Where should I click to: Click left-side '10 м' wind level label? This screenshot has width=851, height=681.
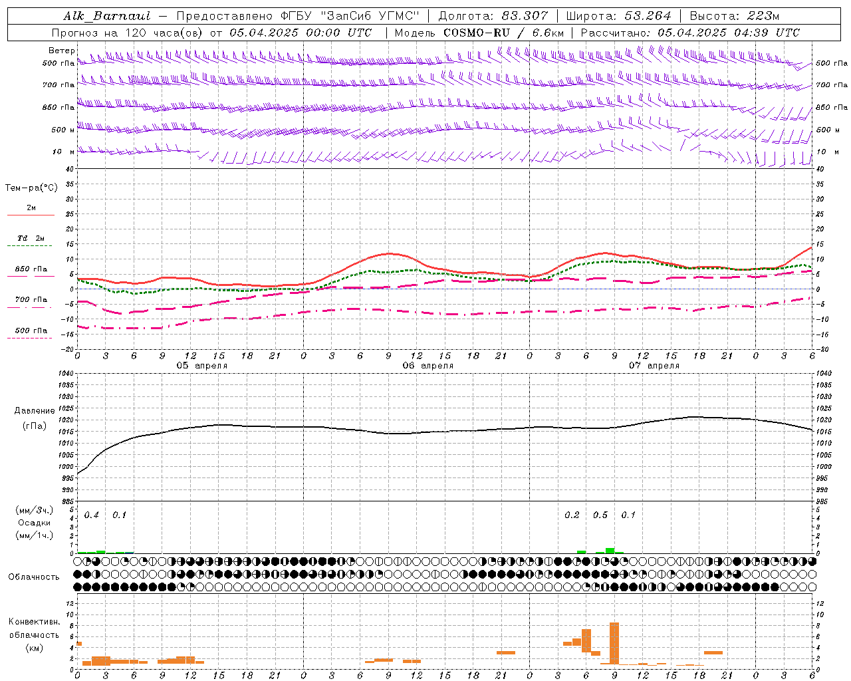coord(64,152)
